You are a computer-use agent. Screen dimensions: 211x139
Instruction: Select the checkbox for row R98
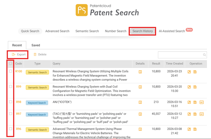(x=11, y=102)
